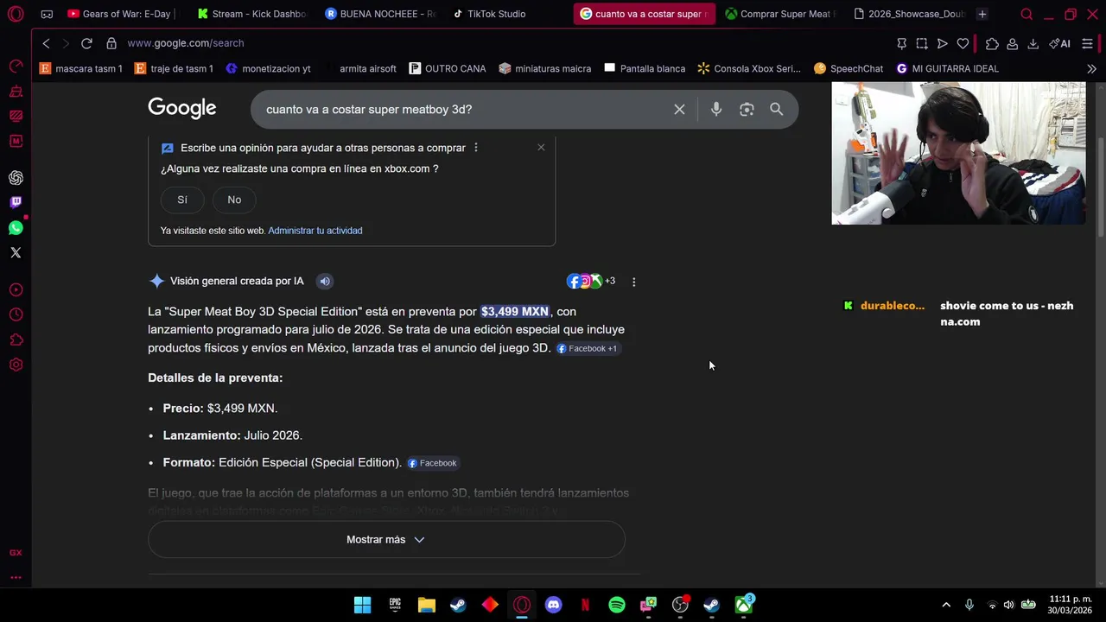Dismiss the xbox.com opinion card

(x=541, y=148)
